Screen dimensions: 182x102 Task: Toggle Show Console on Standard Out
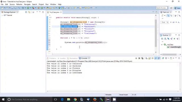(156, 58)
